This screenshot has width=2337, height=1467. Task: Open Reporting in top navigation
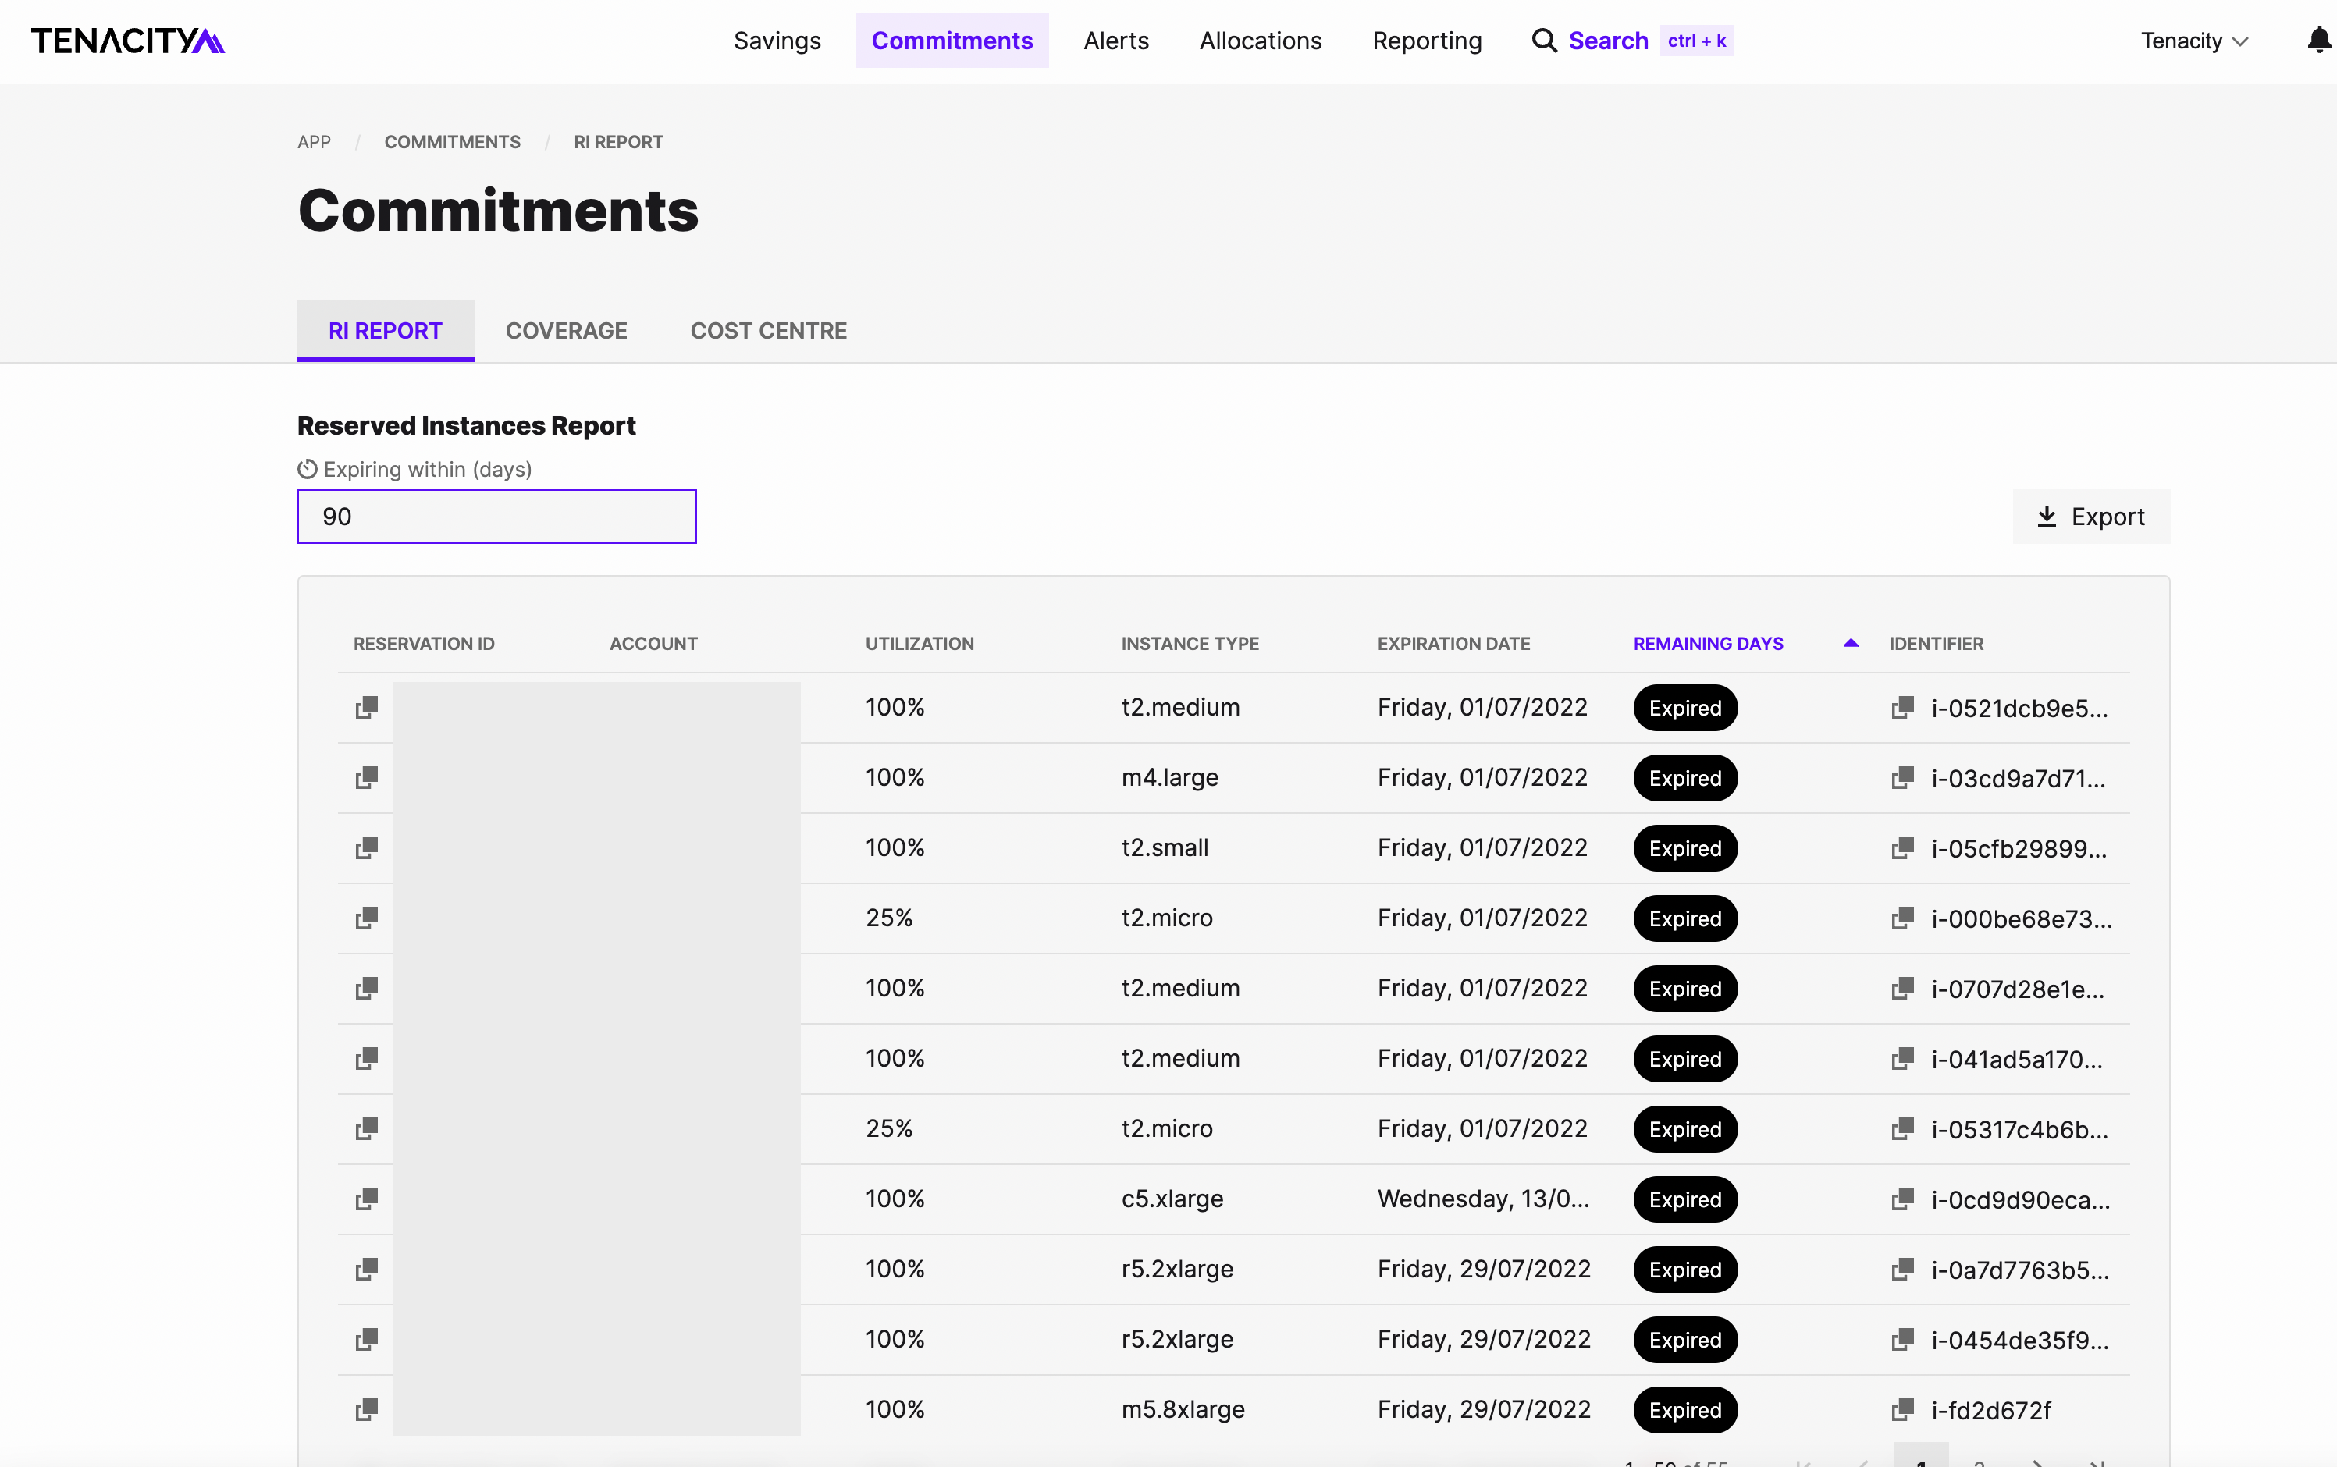(1427, 41)
